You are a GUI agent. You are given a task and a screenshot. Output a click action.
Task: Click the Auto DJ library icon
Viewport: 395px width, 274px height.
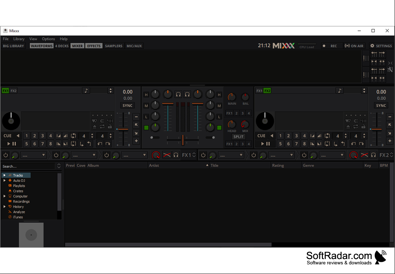coord(10,180)
